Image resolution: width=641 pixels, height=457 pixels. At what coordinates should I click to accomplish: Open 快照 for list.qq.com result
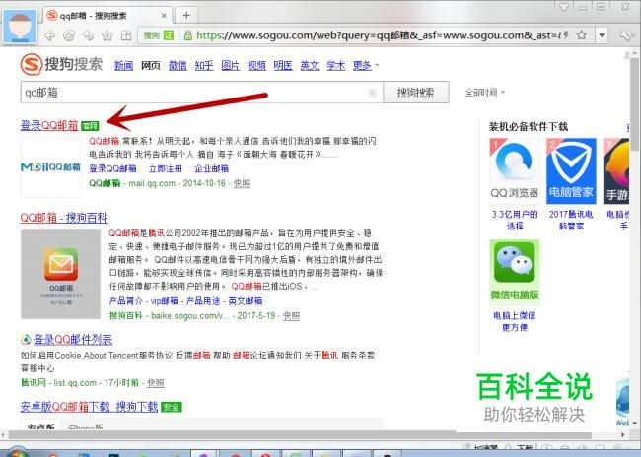point(156,383)
